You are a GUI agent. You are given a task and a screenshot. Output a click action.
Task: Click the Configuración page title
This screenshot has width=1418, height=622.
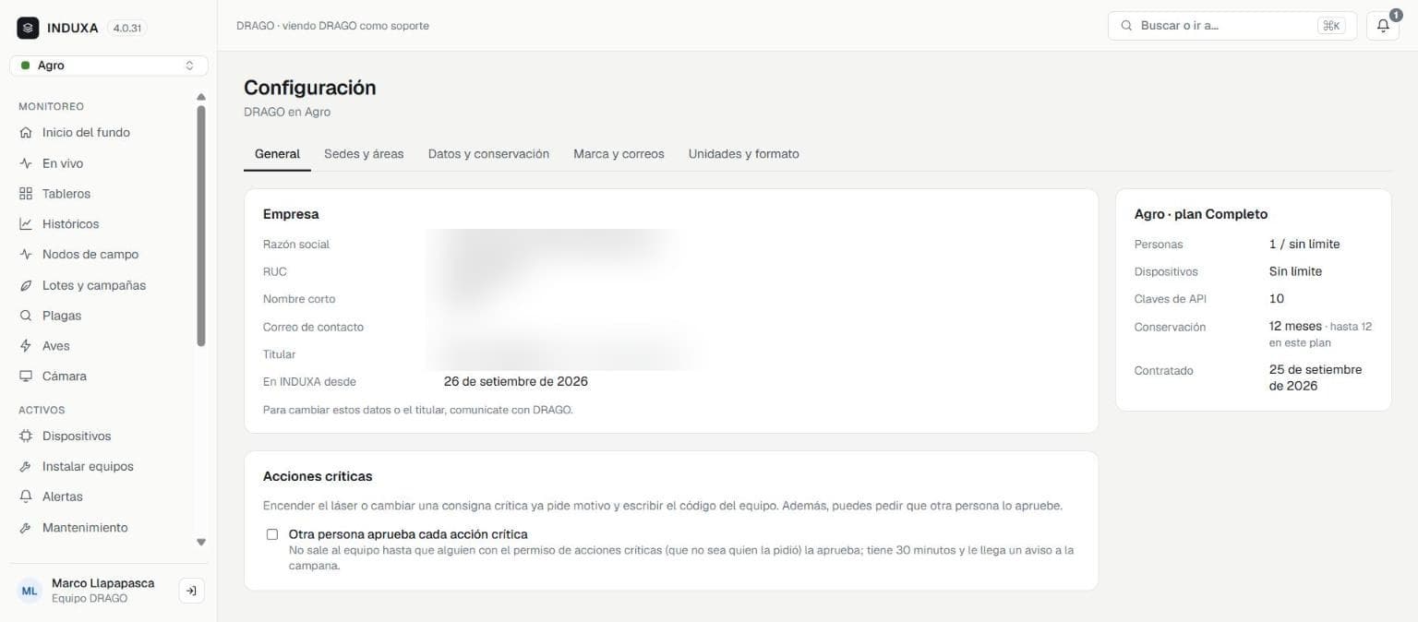[310, 88]
